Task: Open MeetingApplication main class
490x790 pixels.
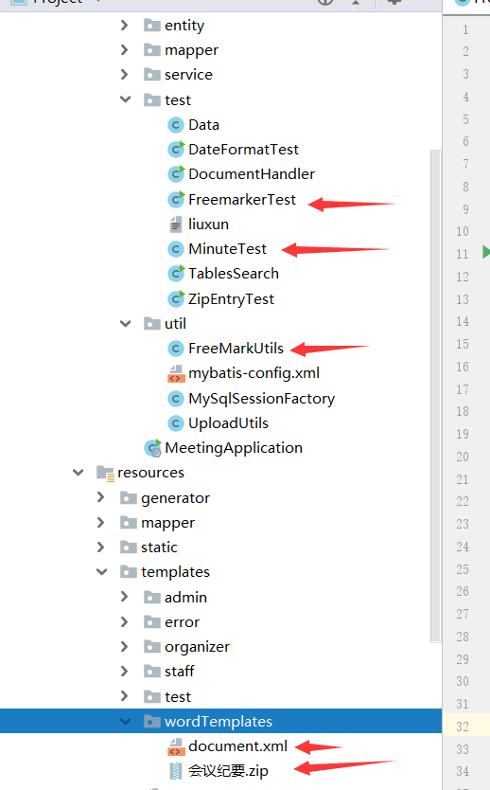Action: (234, 448)
